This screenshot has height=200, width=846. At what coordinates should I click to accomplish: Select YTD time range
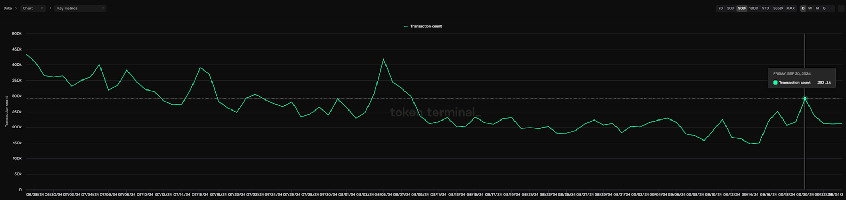765,8
